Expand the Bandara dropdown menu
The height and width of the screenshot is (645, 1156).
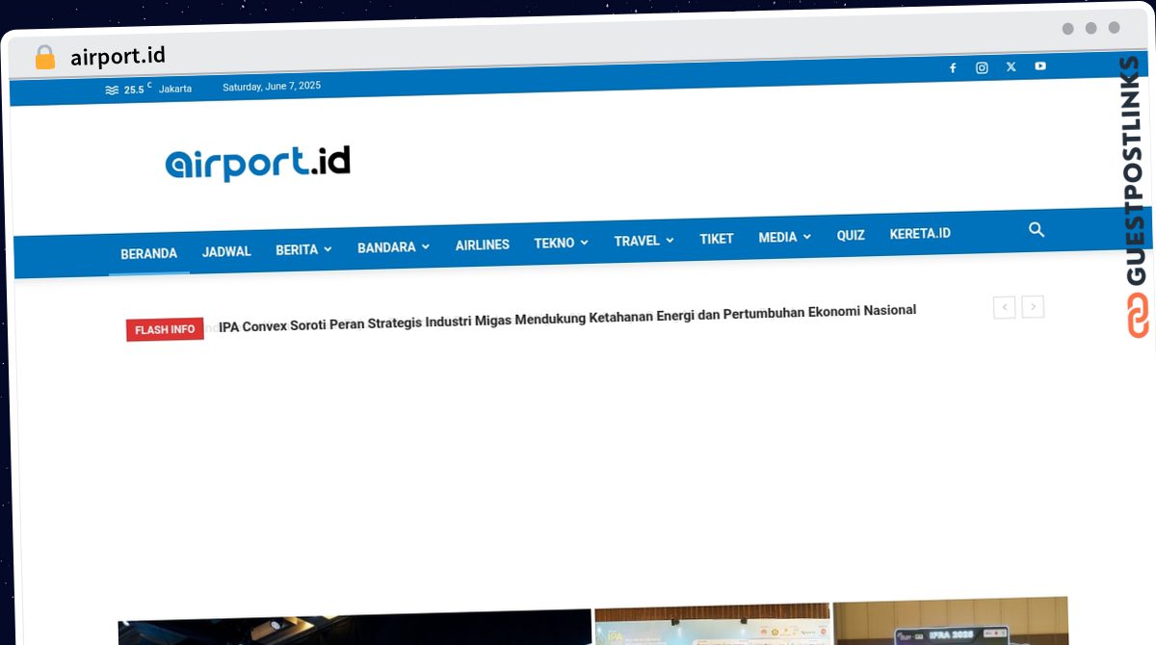point(393,247)
